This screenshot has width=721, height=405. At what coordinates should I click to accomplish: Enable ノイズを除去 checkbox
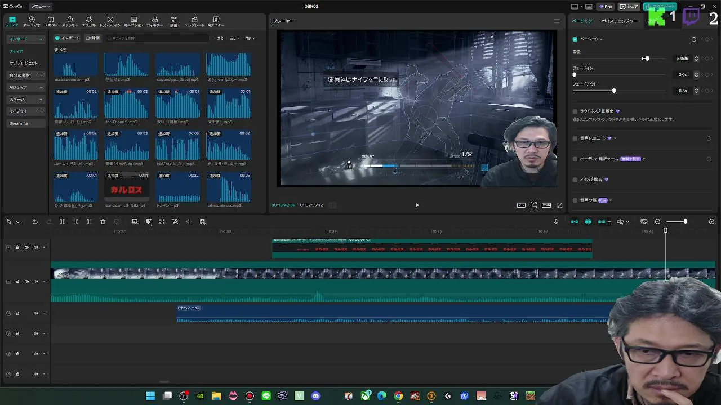click(x=575, y=179)
